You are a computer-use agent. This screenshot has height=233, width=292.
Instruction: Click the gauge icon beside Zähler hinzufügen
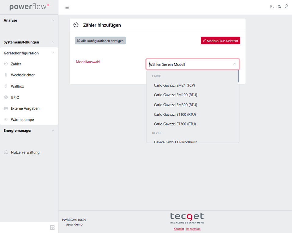[x=76, y=25]
